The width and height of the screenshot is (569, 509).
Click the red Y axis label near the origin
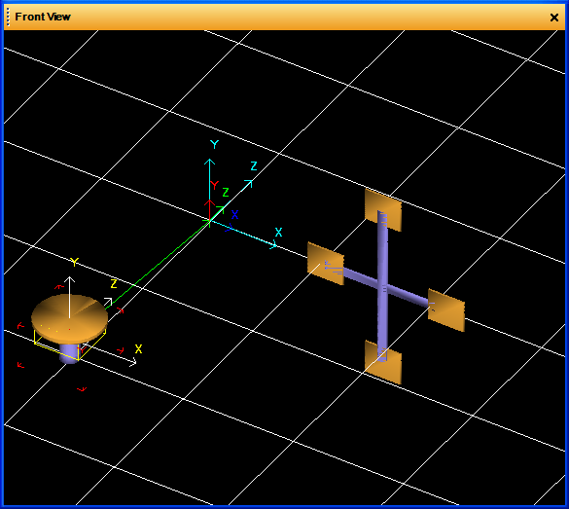coord(214,185)
